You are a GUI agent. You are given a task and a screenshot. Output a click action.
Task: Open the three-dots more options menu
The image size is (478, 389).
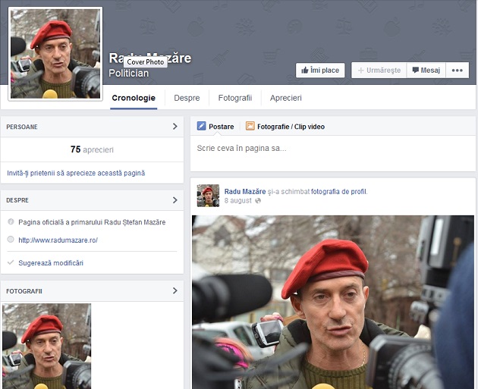(x=457, y=71)
